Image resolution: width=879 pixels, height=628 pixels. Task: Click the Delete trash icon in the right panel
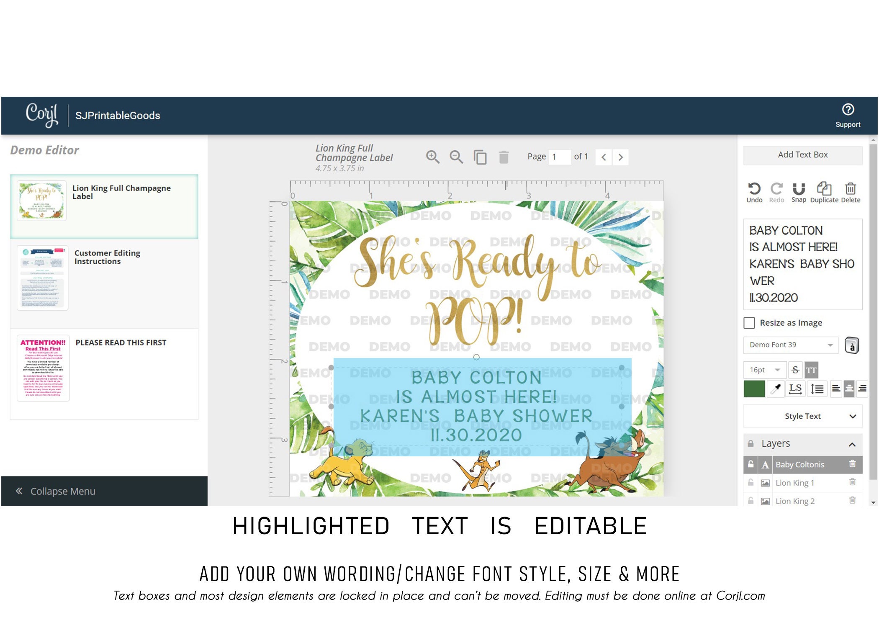(851, 189)
